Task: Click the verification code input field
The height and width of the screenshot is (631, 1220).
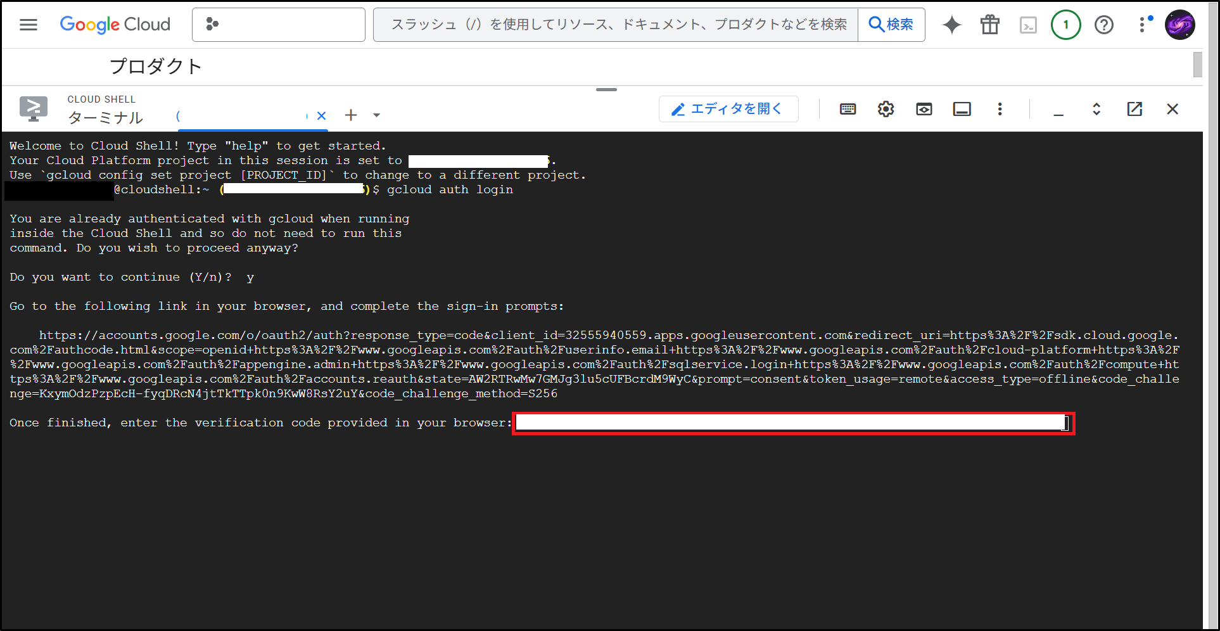Action: [791, 423]
